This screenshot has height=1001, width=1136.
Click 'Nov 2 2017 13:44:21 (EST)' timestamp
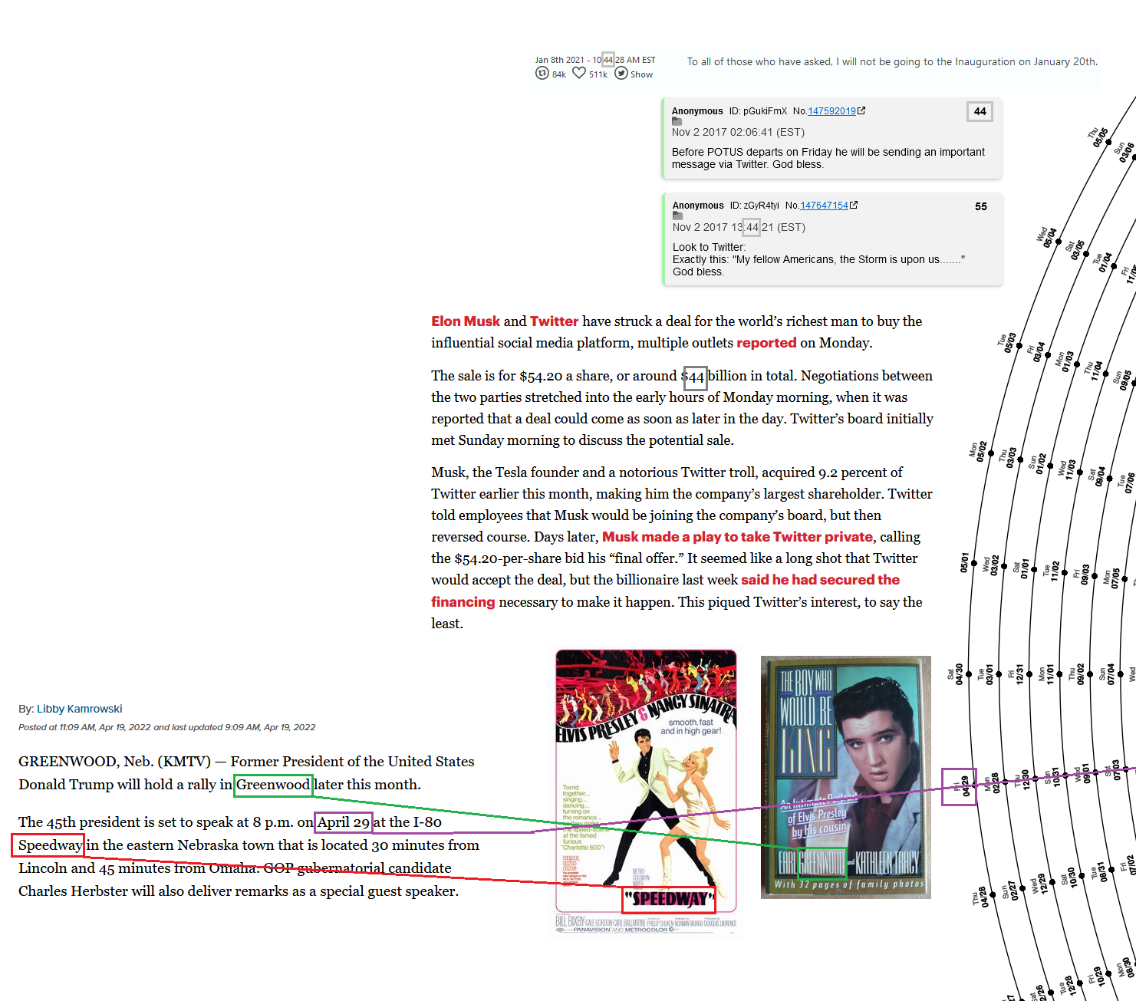[x=739, y=227]
